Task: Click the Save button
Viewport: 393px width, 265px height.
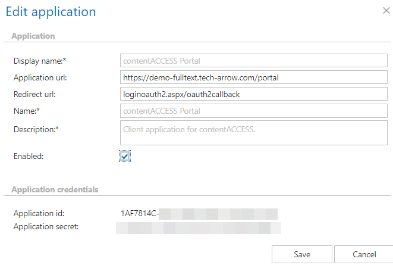Action: (301, 254)
